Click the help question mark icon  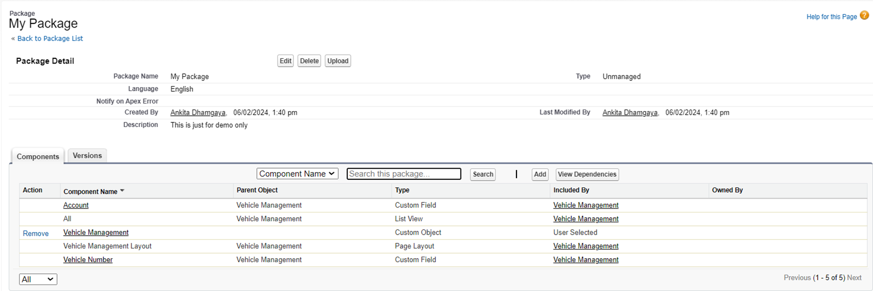point(864,16)
